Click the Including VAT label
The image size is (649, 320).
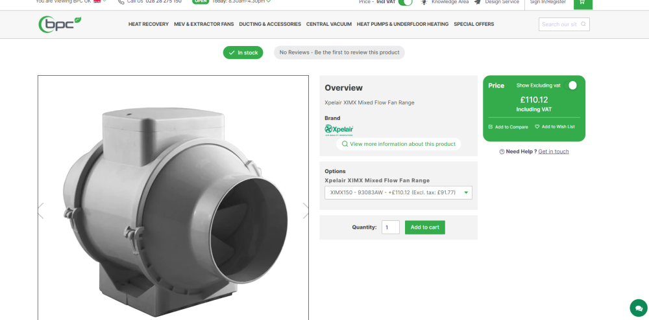pos(534,109)
